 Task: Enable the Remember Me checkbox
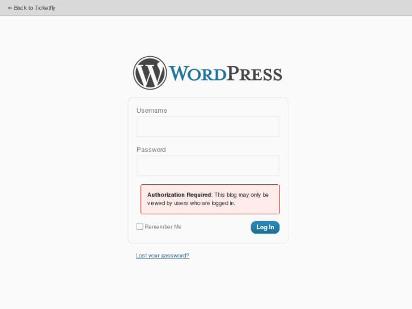(x=140, y=226)
